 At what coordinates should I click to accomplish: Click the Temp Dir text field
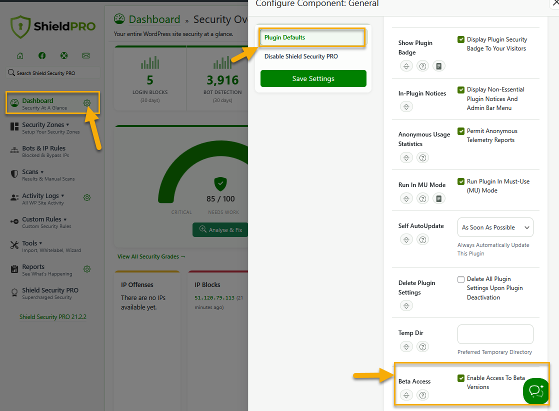pyautogui.click(x=495, y=334)
